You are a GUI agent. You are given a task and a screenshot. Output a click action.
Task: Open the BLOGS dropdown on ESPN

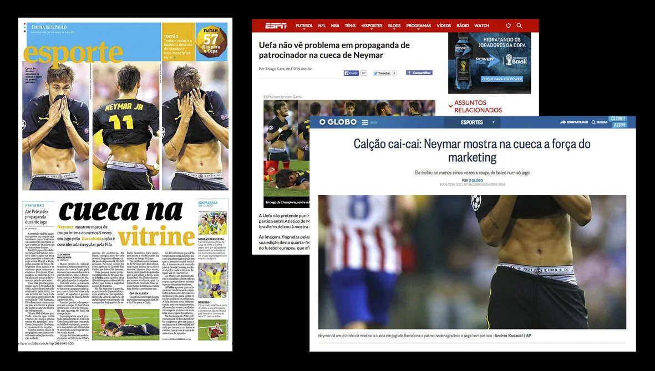394,26
